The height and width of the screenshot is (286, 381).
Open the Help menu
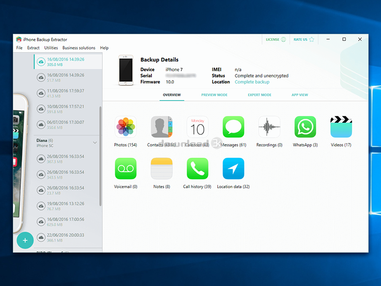tap(104, 48)
